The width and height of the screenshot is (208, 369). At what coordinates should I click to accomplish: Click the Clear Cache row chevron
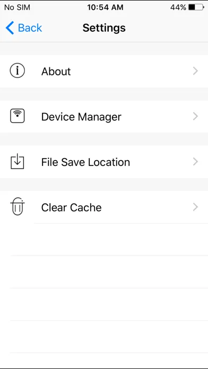tap(195, 207)
